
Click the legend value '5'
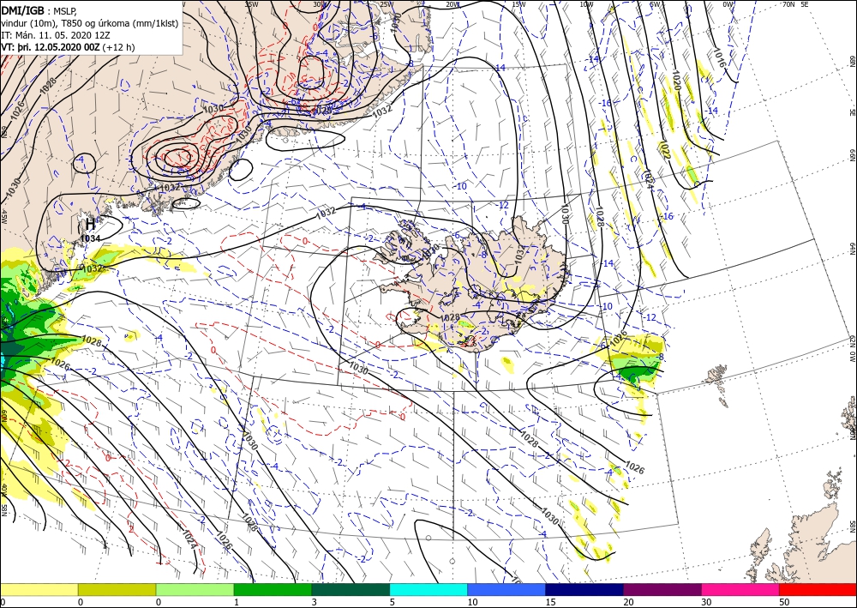[392, 602]
